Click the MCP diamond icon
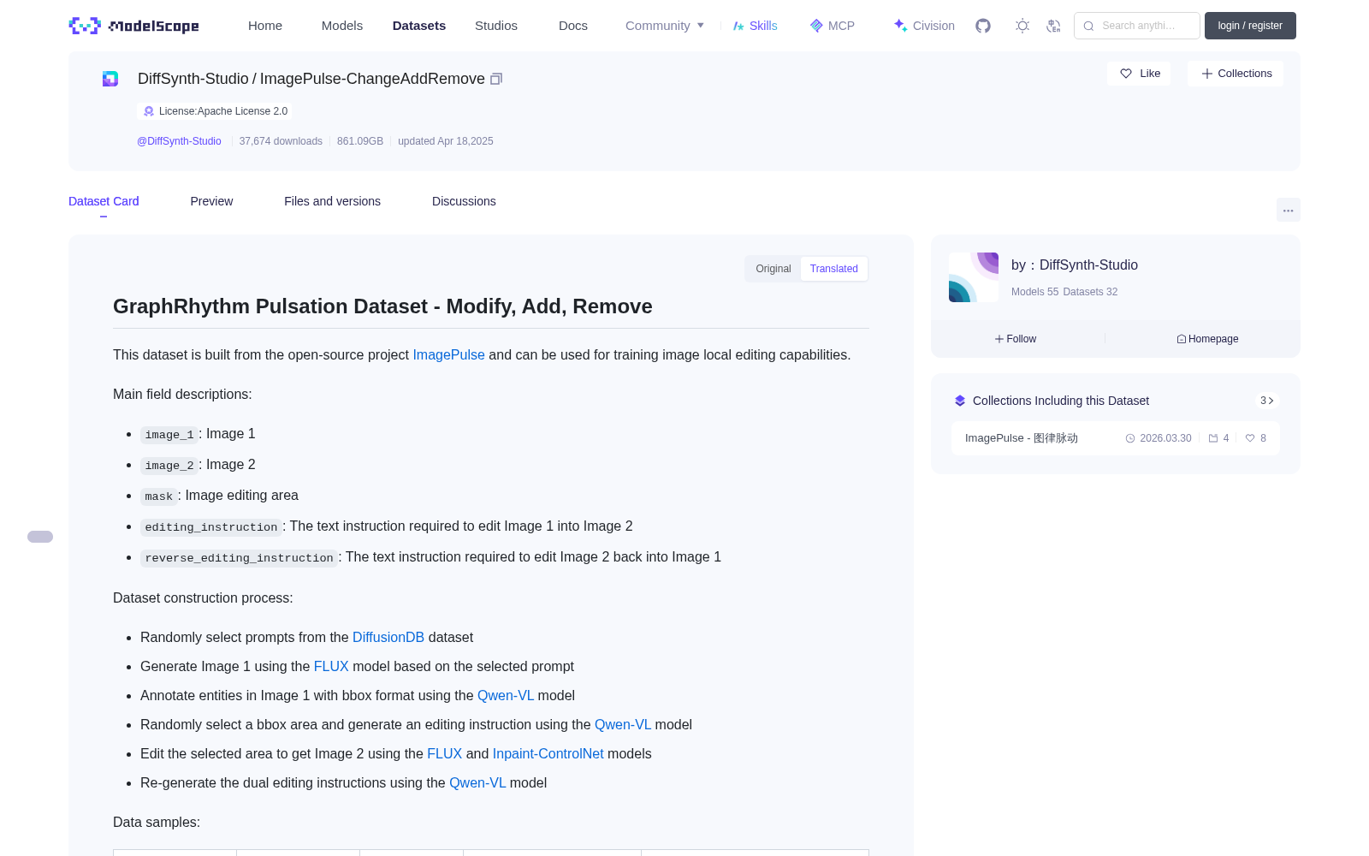 point(816,26)
